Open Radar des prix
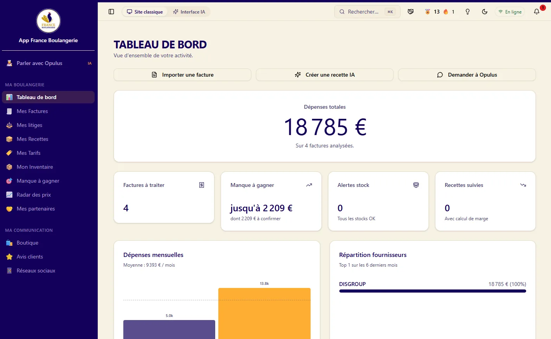Viewport: 551px width, 339px height. pyautogui.click(x=48, y=195)
